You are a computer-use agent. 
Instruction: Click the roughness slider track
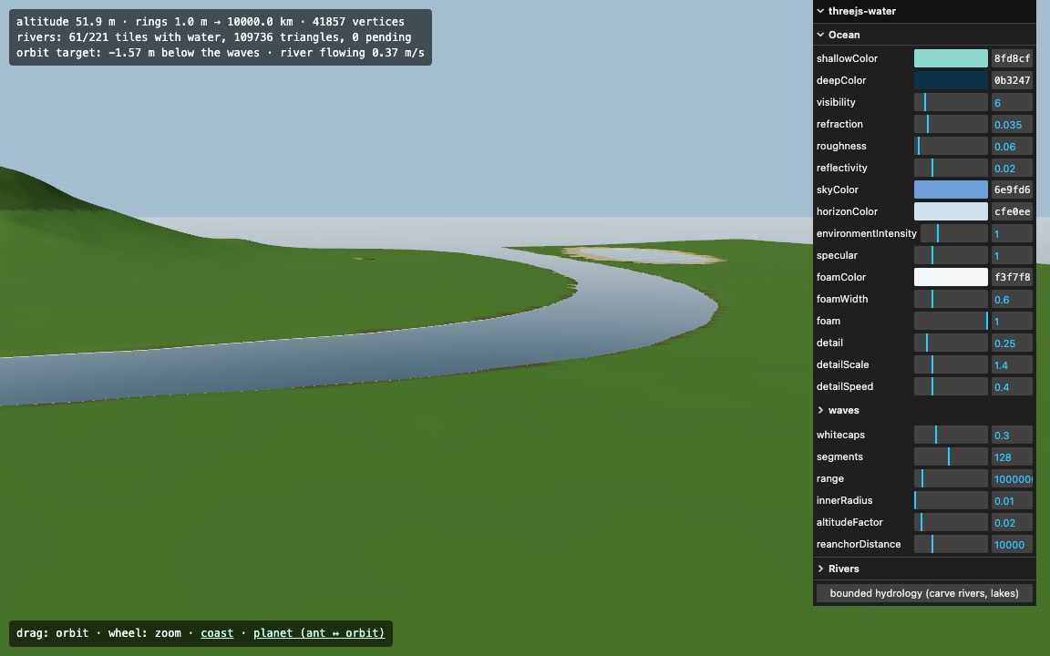click(951, 146)
